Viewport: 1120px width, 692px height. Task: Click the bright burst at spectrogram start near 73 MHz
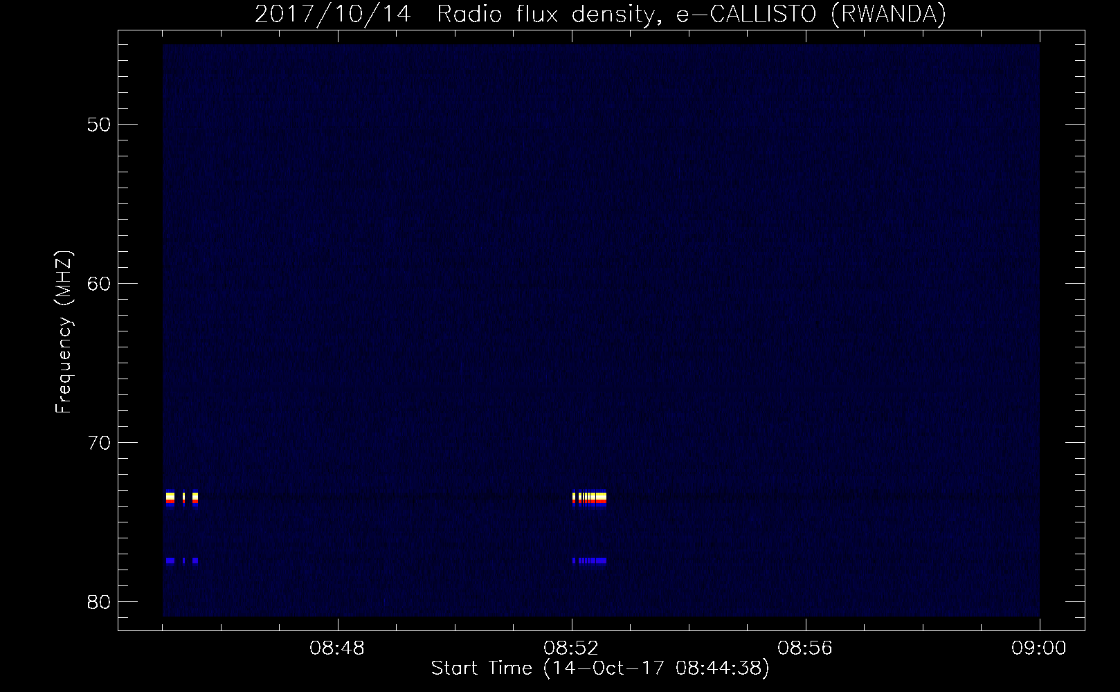pyautogui.click(x=182, y=500)
